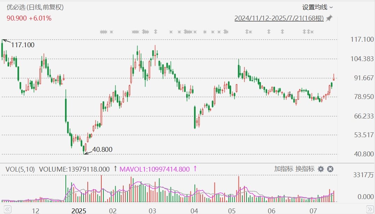This screenshot has height=214, width=375.
Task: Select the 优必选(日线,前复权) chart title
Action: pyautogui.click(x=35, y=7)
